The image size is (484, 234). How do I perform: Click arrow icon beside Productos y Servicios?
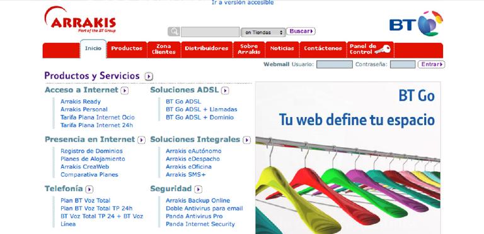[x=149, y=76]
